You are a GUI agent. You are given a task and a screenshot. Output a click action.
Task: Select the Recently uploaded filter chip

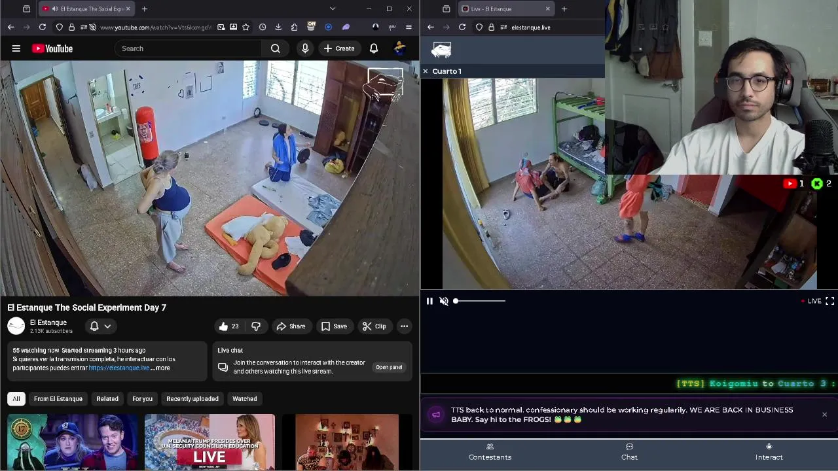(192, 398)
